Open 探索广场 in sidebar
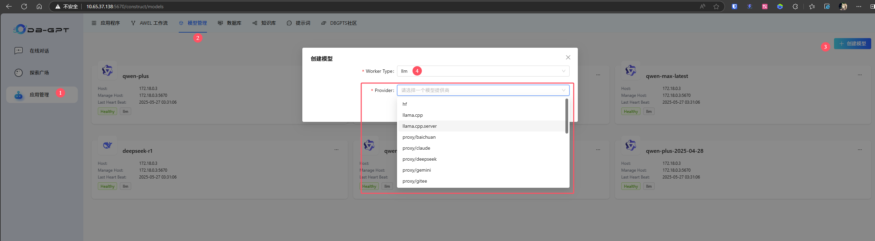 tap(42, 73)
